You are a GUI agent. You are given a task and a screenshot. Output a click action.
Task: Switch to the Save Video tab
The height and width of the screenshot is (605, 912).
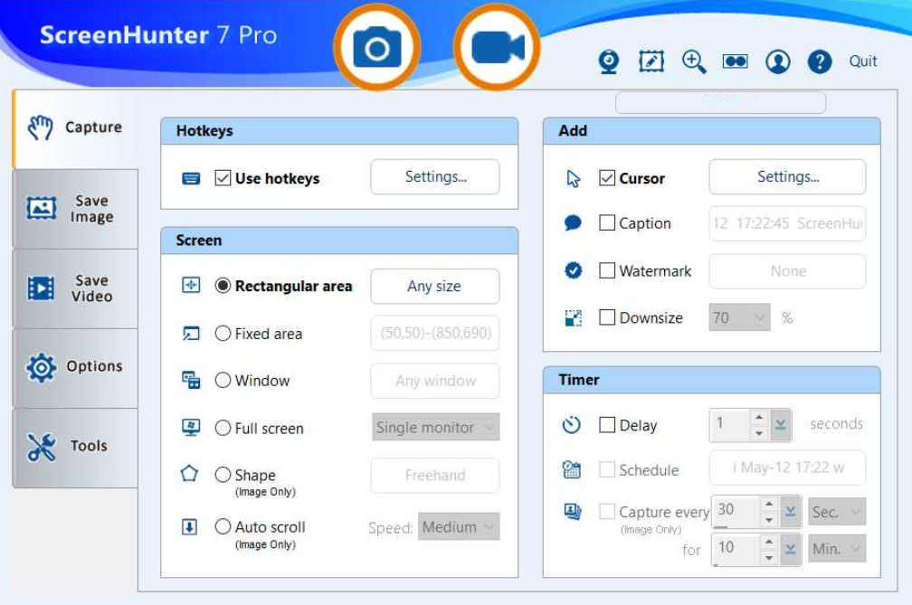[x=76, y=288]
